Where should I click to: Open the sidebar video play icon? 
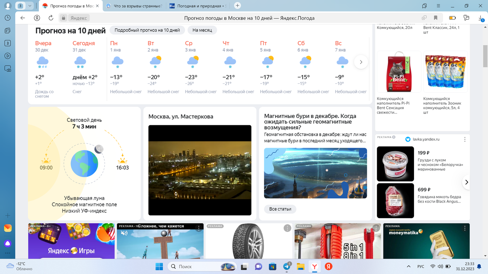click(7, 56)
